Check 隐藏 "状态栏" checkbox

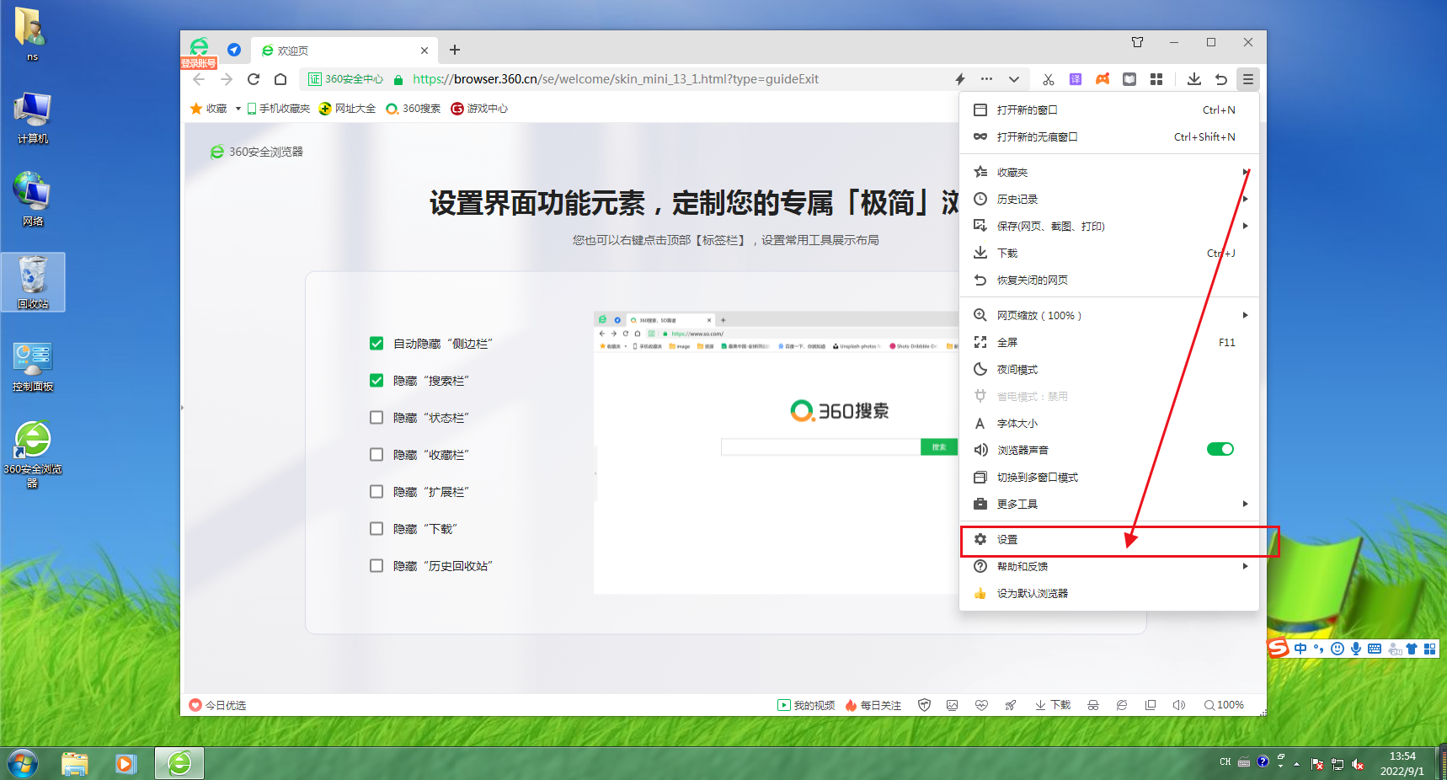[376, 418]
